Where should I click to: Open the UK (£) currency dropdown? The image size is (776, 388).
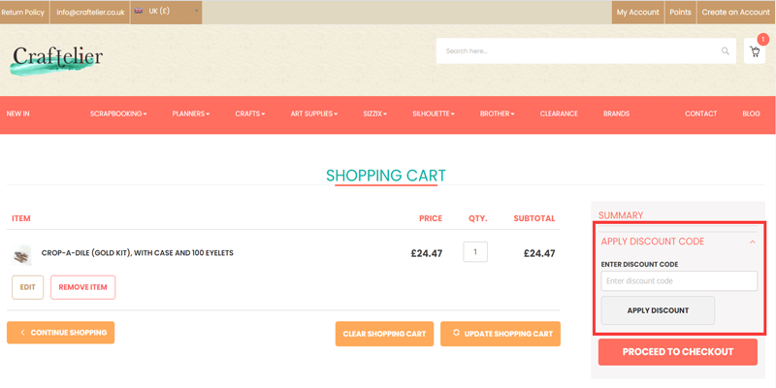pos(166,12)
